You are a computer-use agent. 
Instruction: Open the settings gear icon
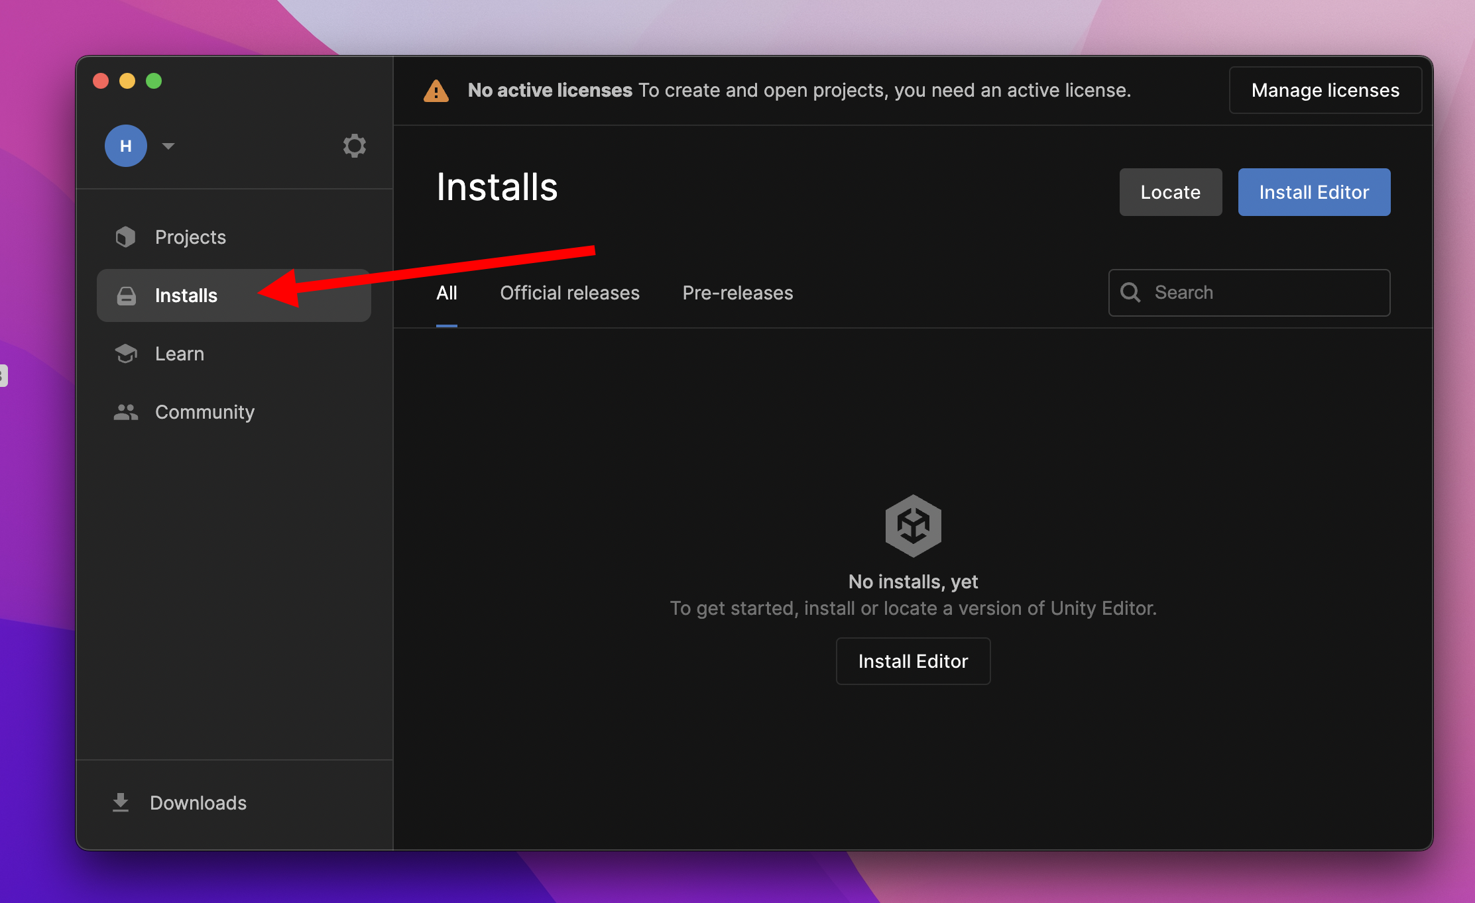tap(354, 146)
